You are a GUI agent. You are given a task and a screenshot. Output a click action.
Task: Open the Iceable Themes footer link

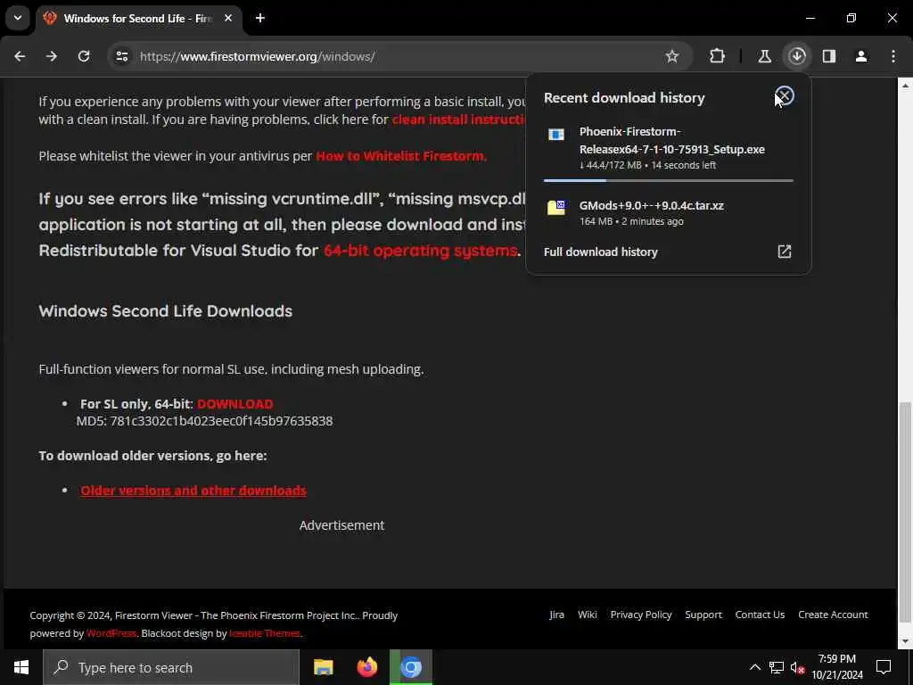coord(264,633)
